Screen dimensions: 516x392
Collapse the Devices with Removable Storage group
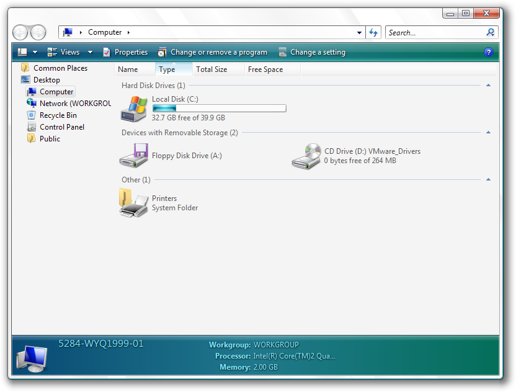[x=488, y=132]
